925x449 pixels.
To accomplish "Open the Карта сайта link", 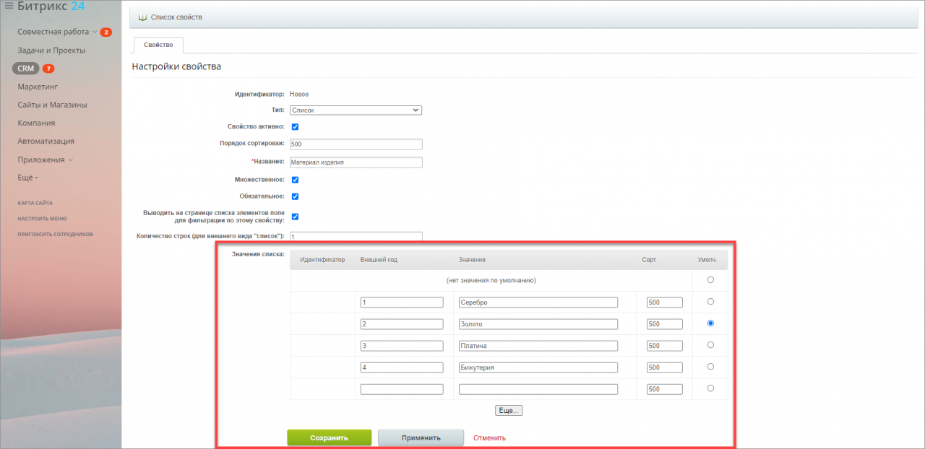I will tap(35, 203).
